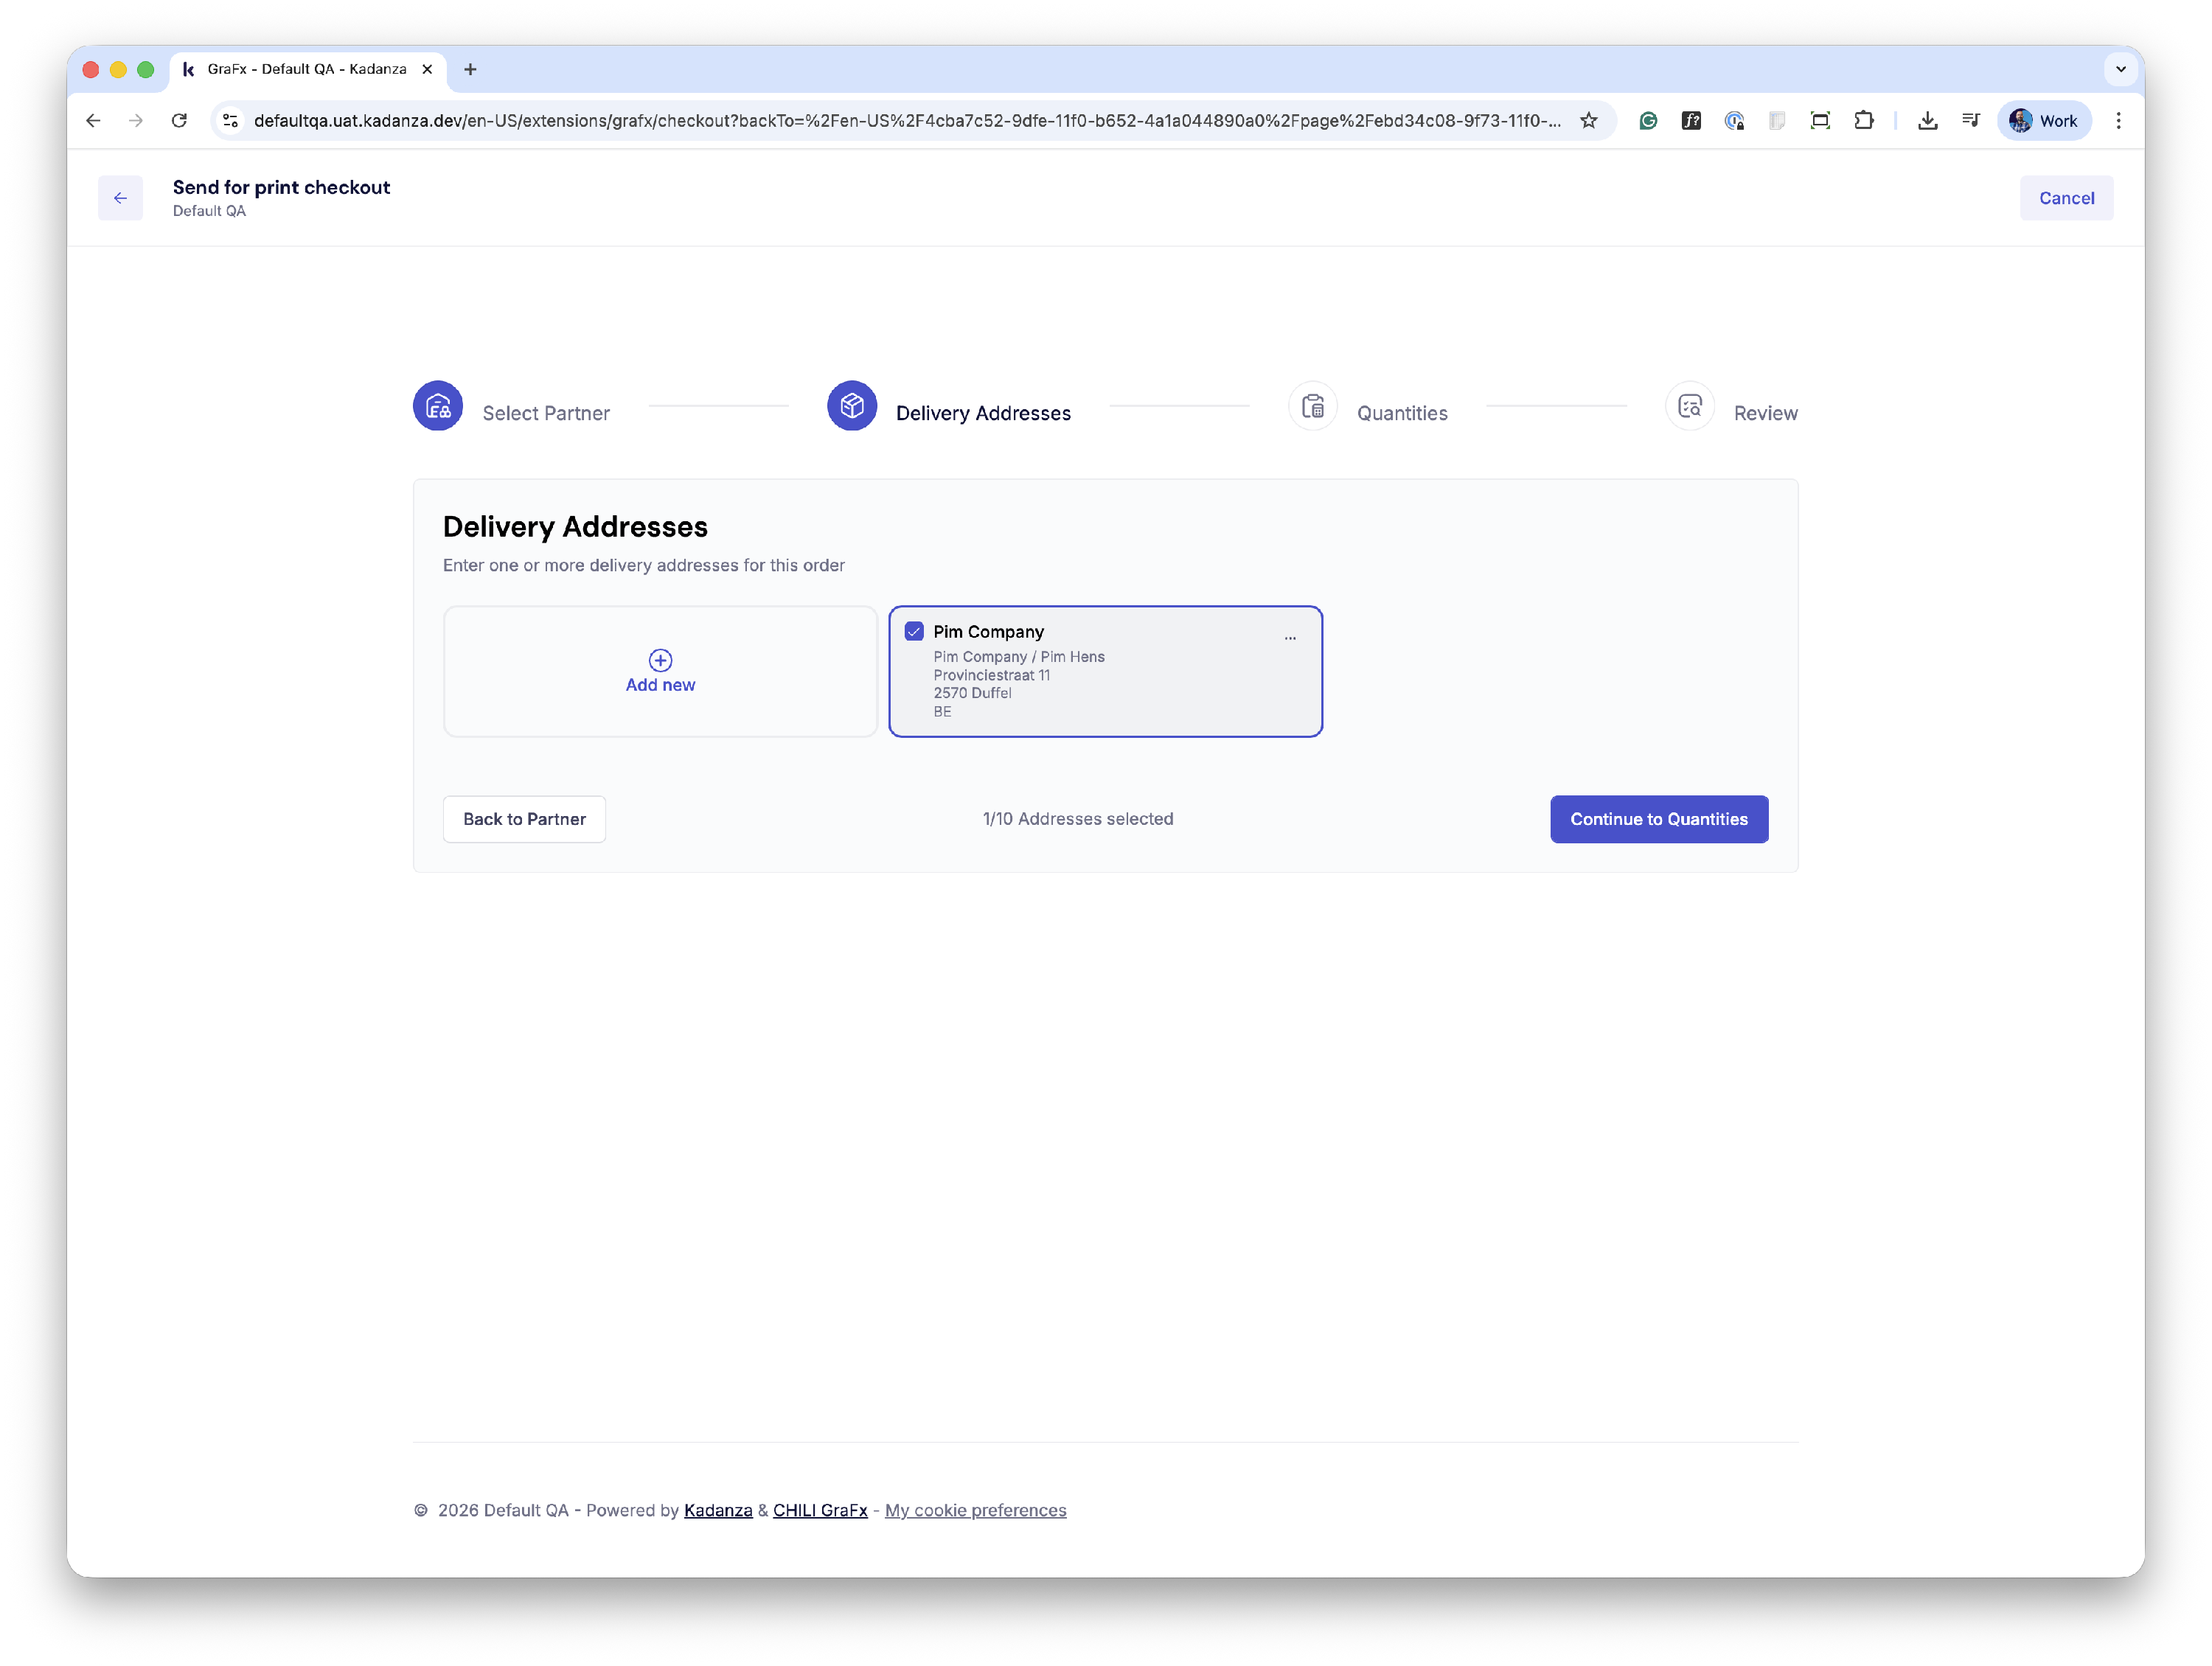Click the Delivery Addresses box icon

coord(852,406)
